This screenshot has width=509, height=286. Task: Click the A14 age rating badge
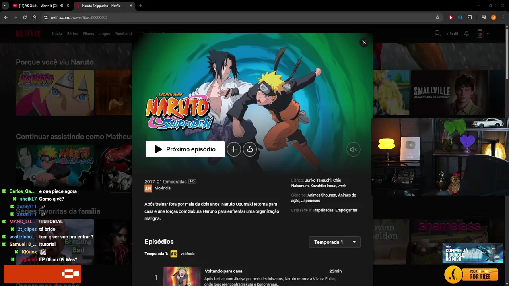[x=148, y=189]
